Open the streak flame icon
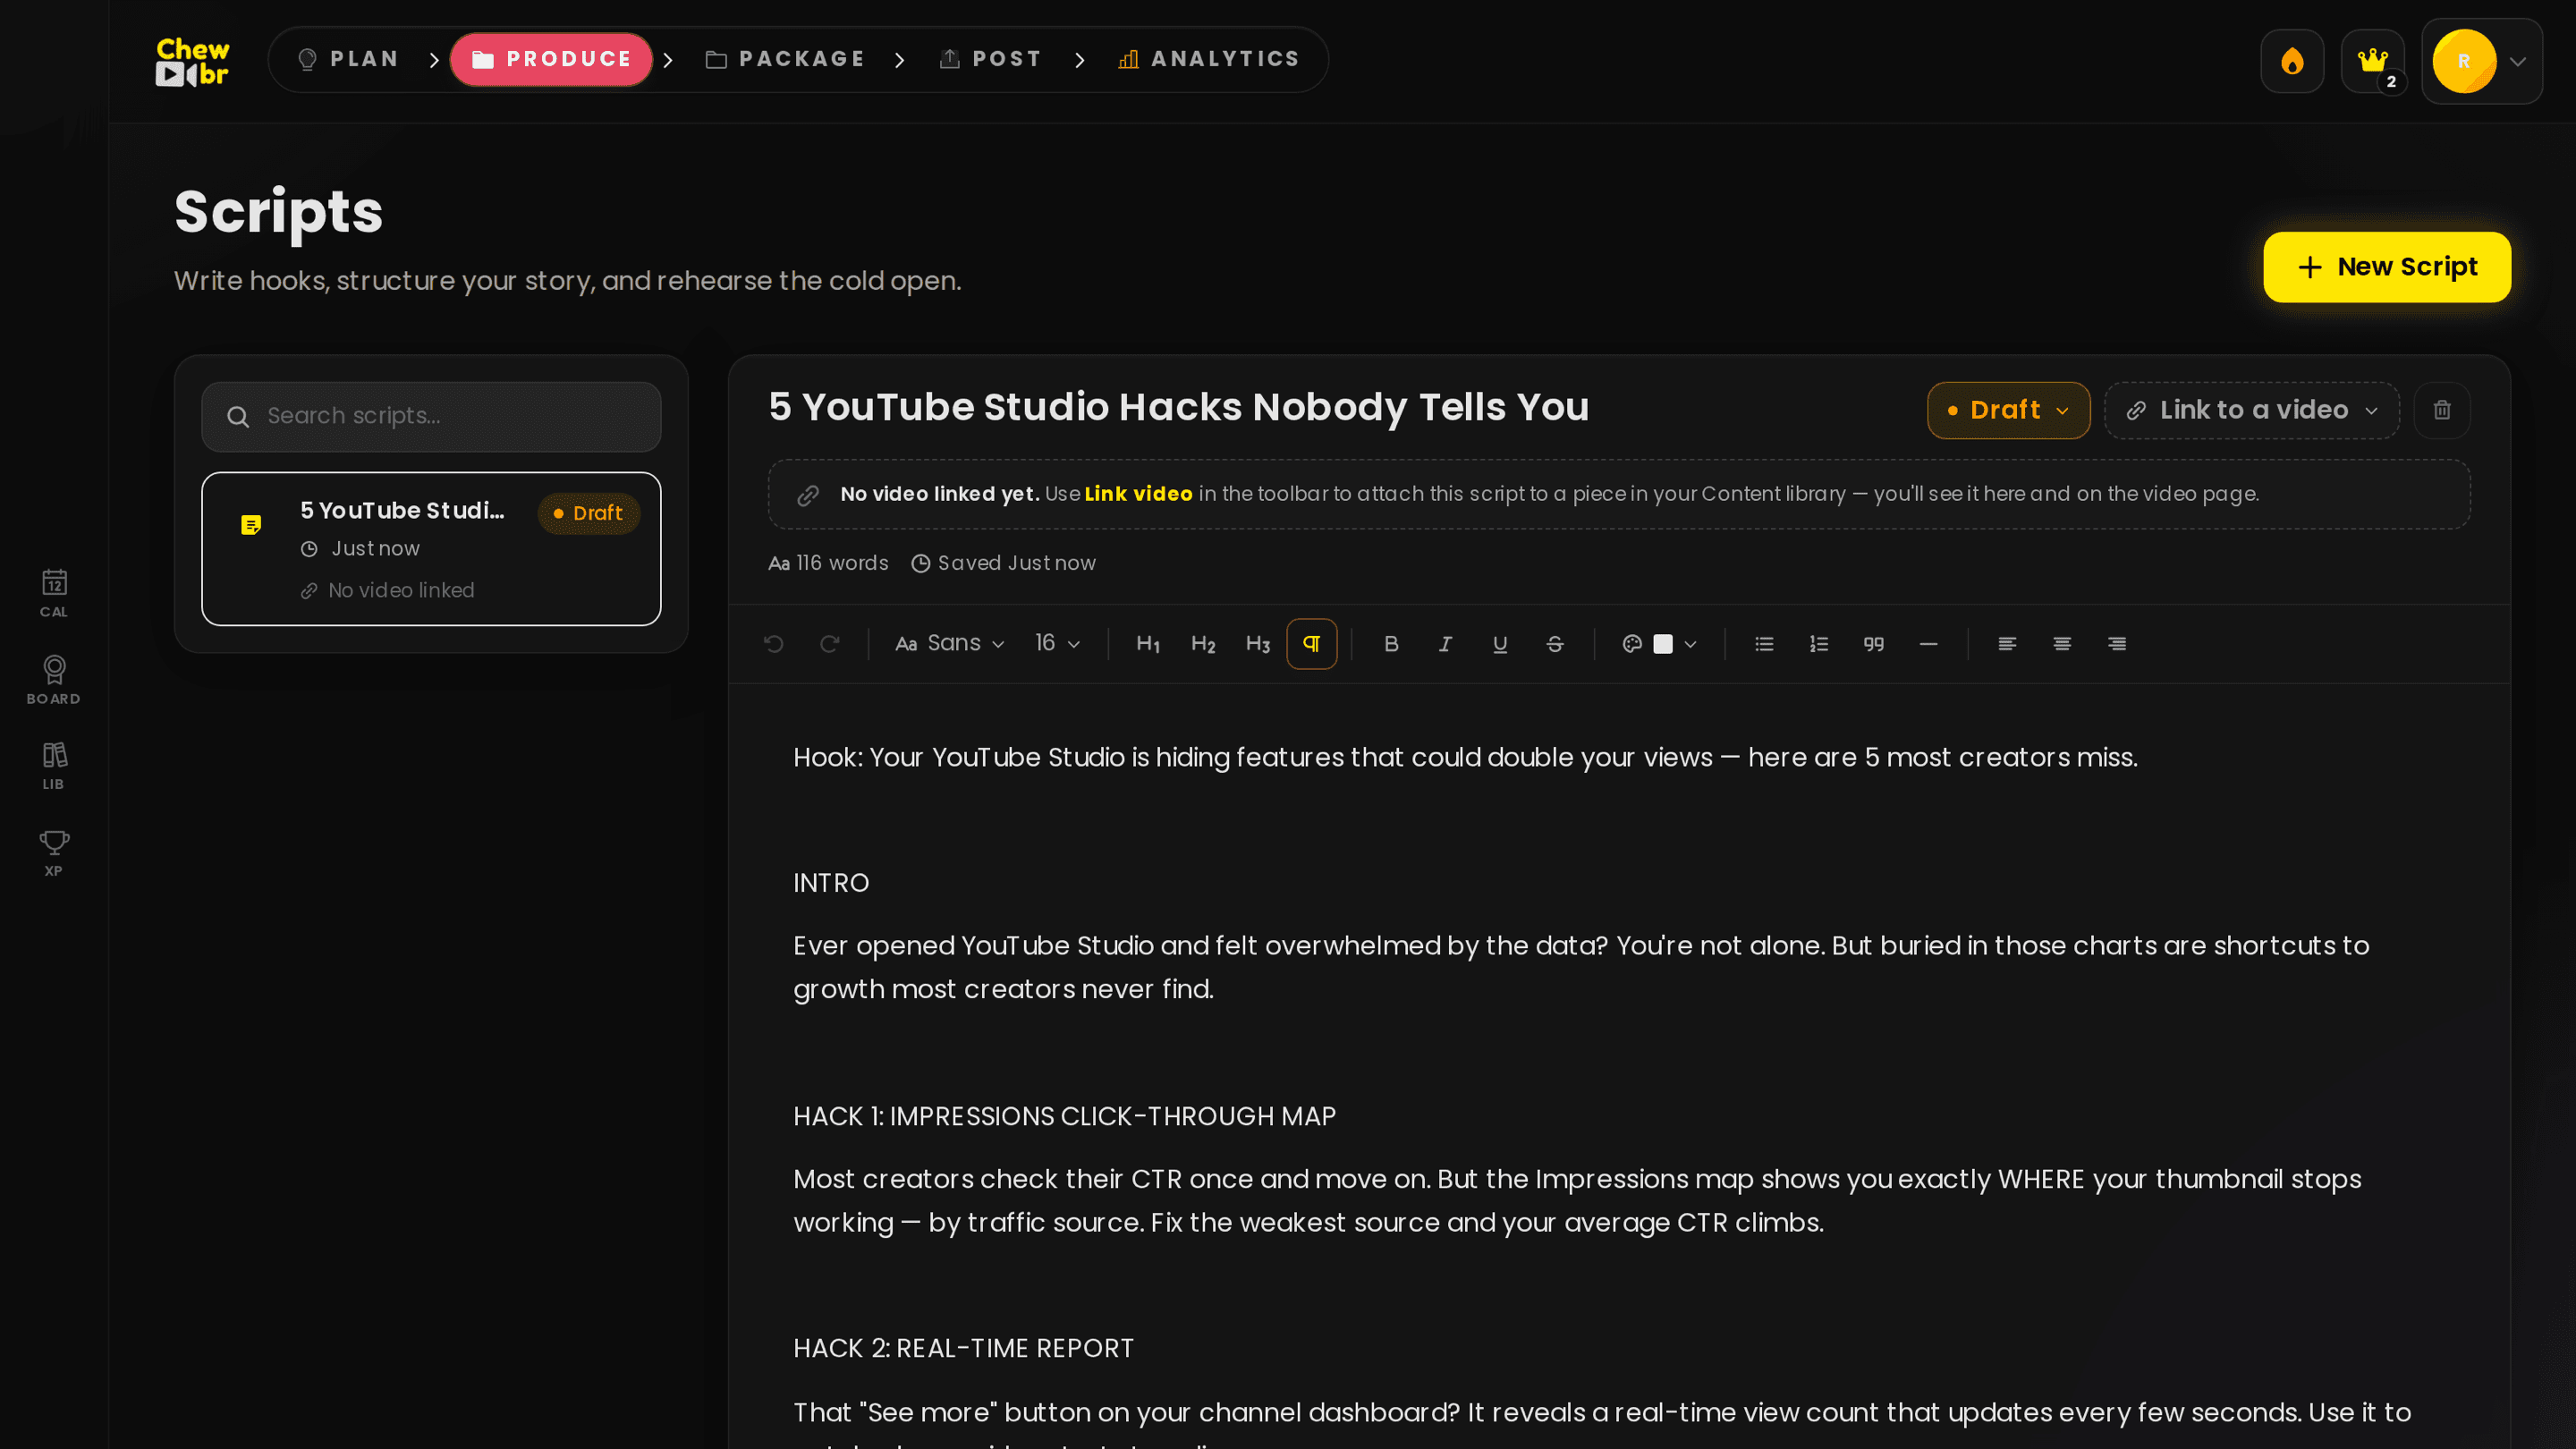The image size is (2576, 1449). (2292, 61)
